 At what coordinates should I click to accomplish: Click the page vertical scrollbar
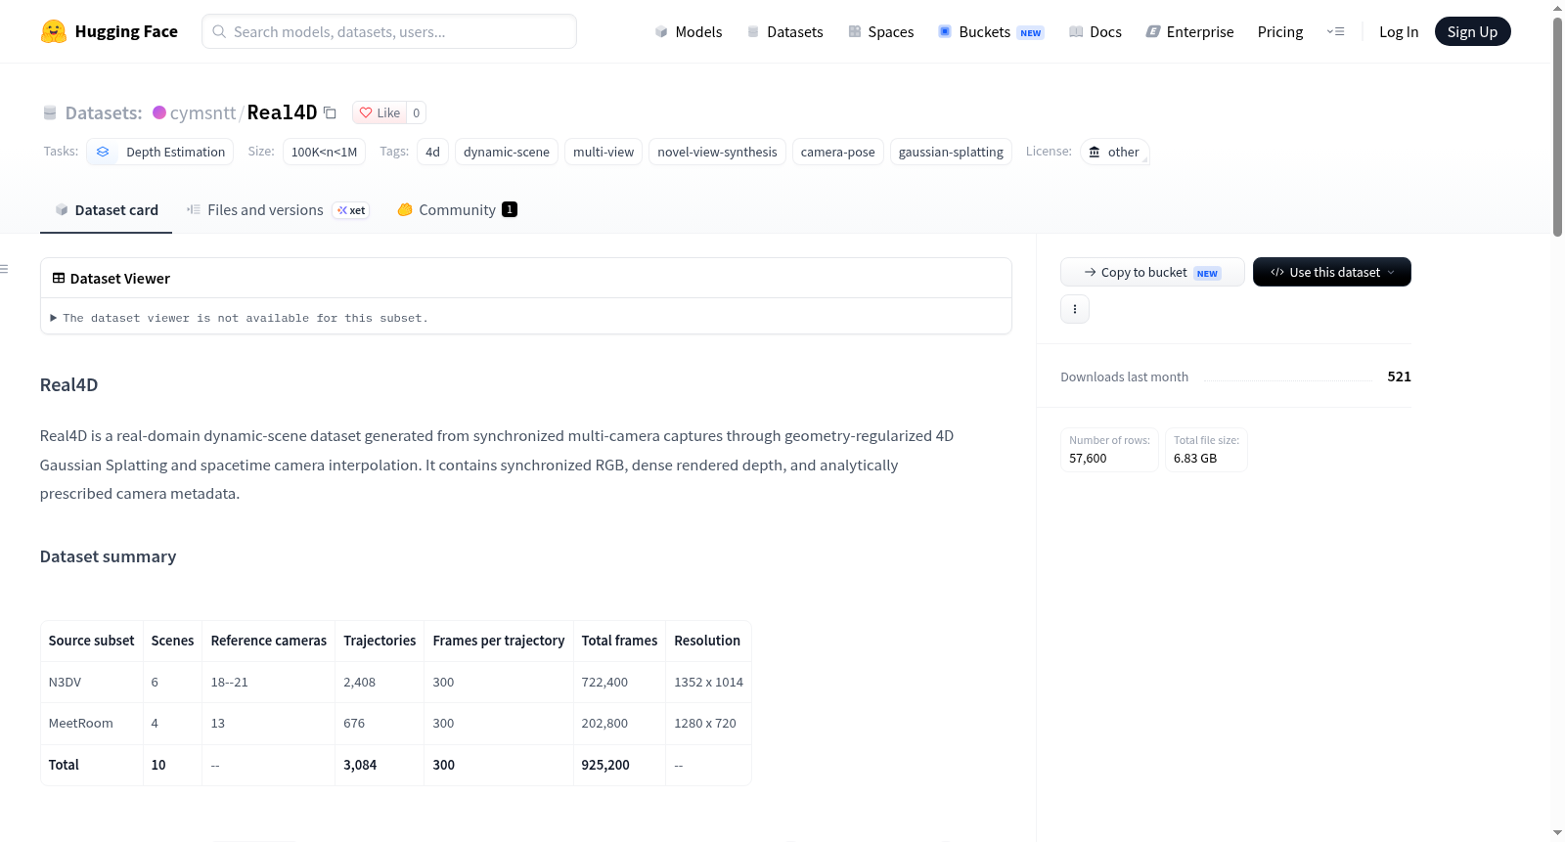[x=1557, y=127]
